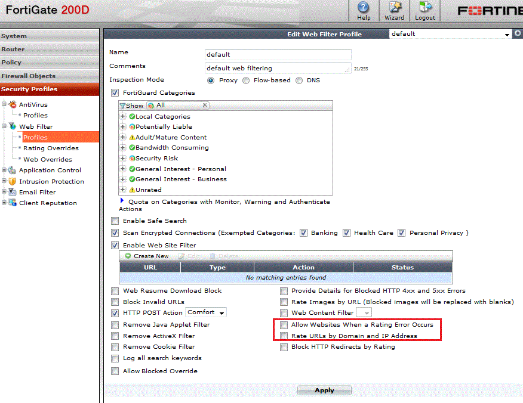Click the Create New plus icon
This screenshot has height=403, width=523.
coord(128,256)
